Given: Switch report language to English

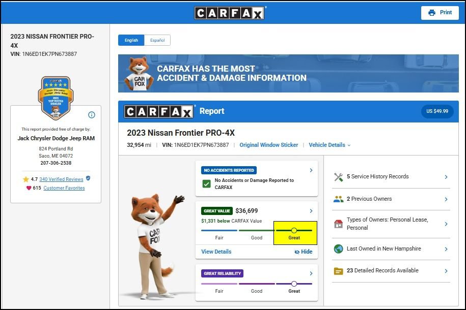Looking at the screenshot, I should [x=131, y=40].
